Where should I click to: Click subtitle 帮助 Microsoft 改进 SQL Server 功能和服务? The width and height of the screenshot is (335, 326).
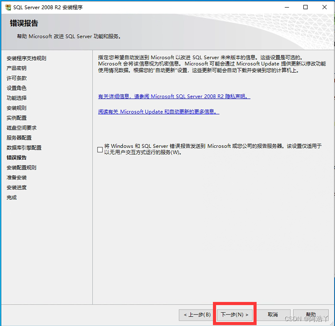69,37
